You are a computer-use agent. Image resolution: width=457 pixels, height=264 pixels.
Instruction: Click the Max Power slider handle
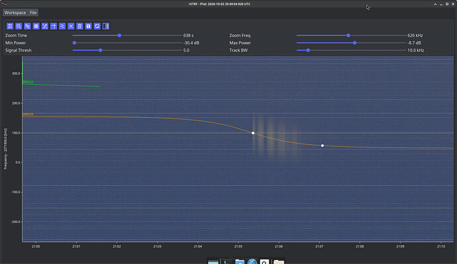(x=355, y=43)
